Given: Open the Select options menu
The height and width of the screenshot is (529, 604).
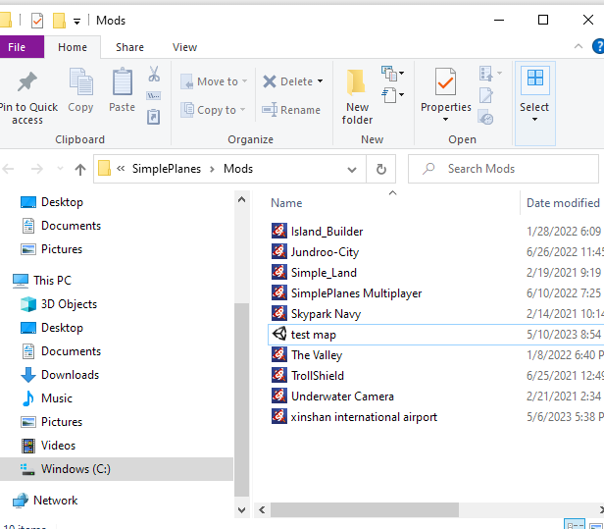Looking at the screenshot, I should point(534,103).
